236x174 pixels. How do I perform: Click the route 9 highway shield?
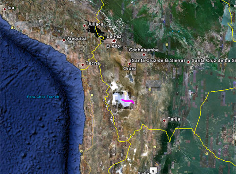pyautogui.click(x=153, y=171)
